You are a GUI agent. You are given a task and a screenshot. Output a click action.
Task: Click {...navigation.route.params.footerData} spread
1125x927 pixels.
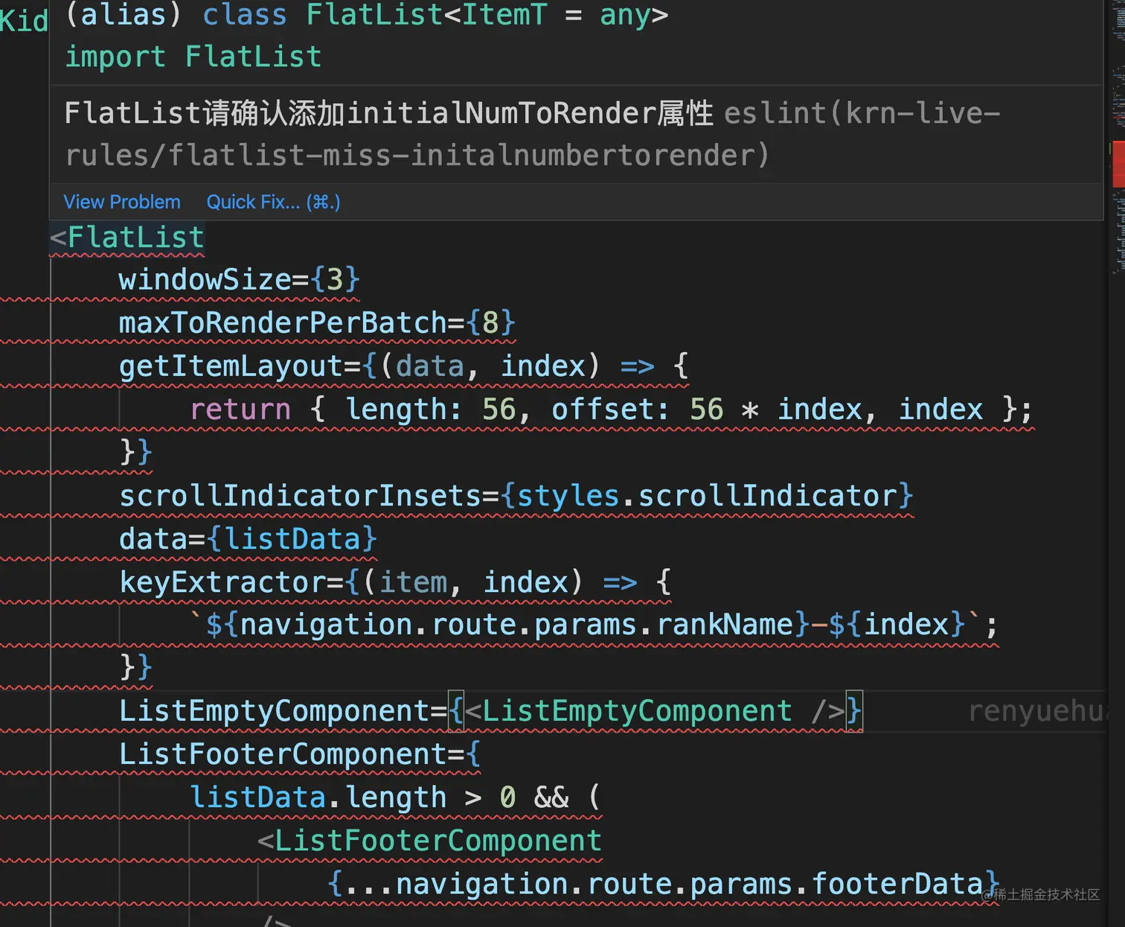(x=663, y=884)
